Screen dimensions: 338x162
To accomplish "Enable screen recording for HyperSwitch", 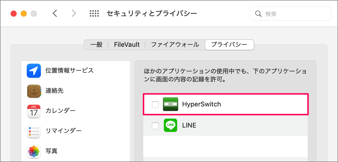I will tap(155, 104).
